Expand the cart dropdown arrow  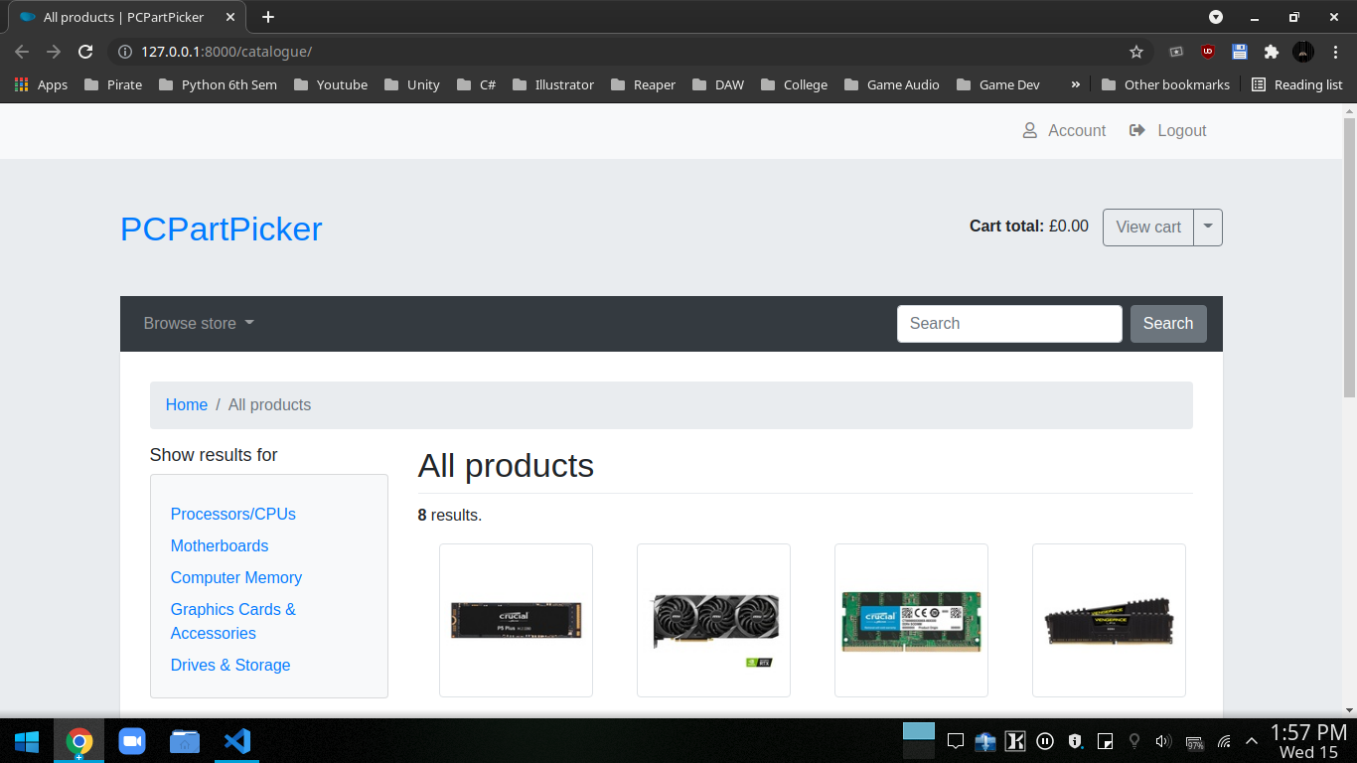click(1208, 228)
